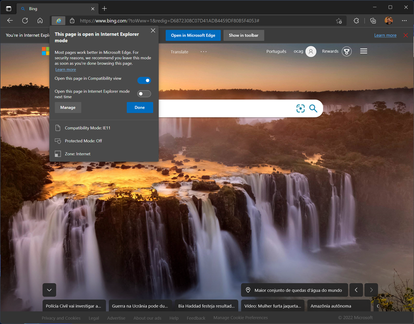Open Privacy and Cookies footer link
Image resolution: width=414 pixels, height=324 pixels.
point(61,318)
